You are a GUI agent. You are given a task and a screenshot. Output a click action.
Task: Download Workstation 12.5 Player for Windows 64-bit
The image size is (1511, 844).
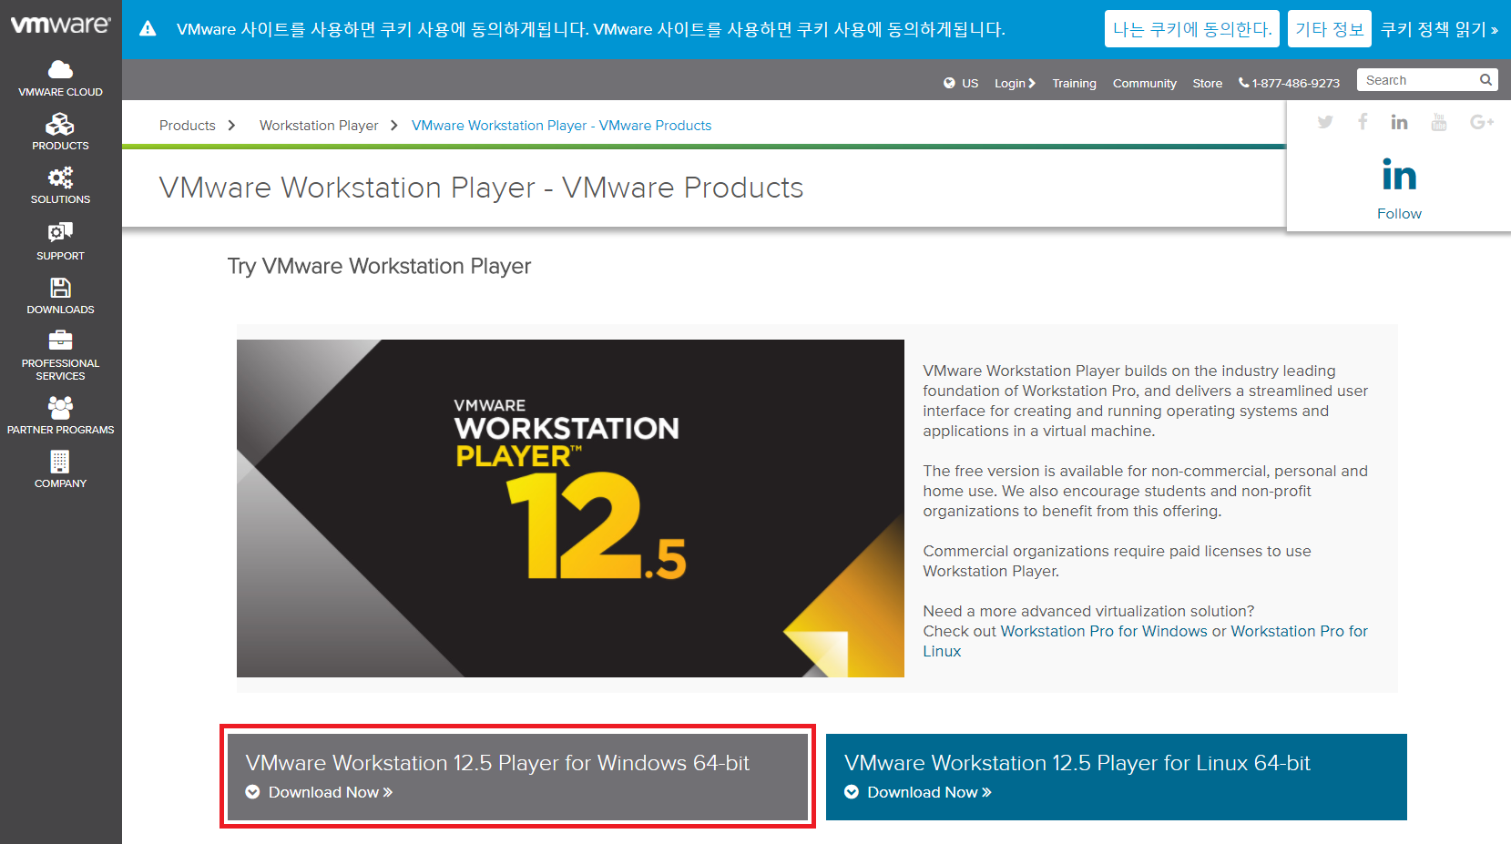[x=517, y=777]
